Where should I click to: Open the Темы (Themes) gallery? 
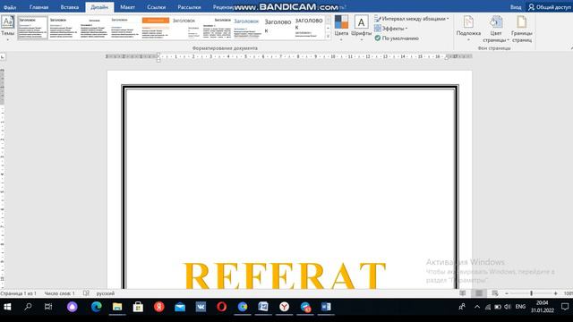[8, 28]
